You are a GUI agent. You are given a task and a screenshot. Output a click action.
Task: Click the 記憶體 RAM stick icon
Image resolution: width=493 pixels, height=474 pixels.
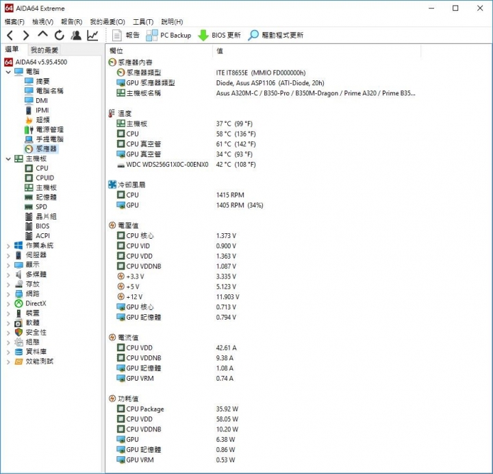tap(29, 198)
